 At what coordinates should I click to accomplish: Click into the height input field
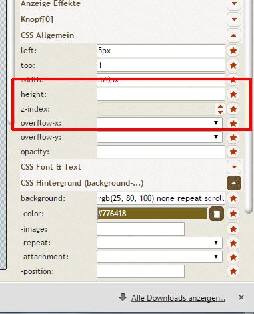161,94
